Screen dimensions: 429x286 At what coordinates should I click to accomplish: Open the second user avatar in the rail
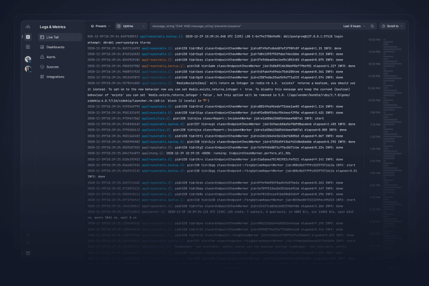tap(28, 69)
